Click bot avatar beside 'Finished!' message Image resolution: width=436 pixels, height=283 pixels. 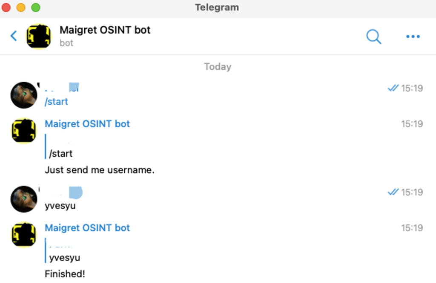pos(24,234)
